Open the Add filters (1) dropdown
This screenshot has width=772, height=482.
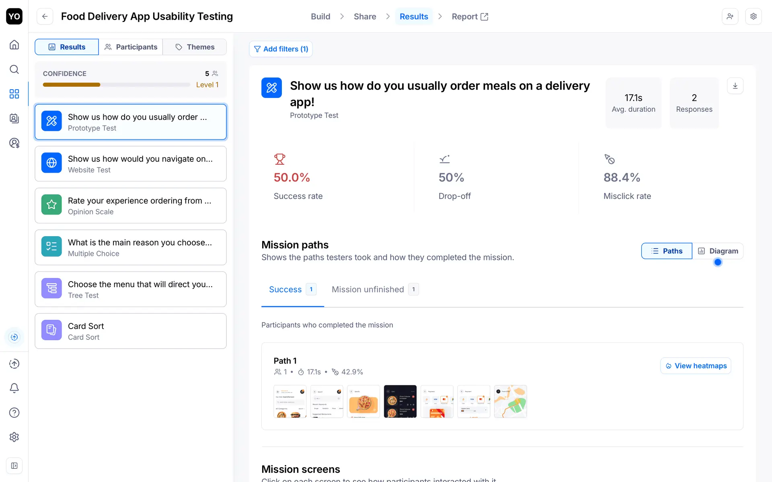[x=281, y=49]
